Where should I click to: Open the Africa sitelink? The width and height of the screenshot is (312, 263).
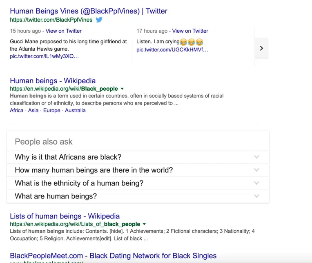pos(16,110)
